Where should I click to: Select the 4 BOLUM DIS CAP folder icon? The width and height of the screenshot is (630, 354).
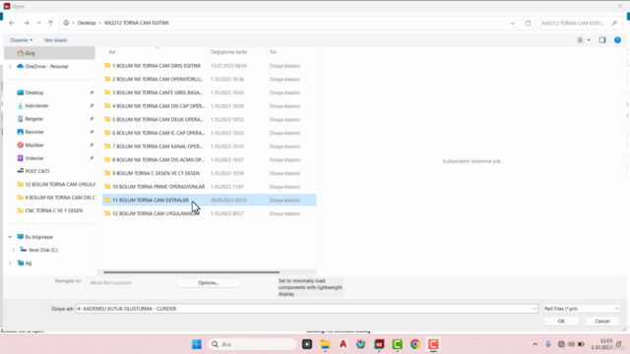pos(107,106)
